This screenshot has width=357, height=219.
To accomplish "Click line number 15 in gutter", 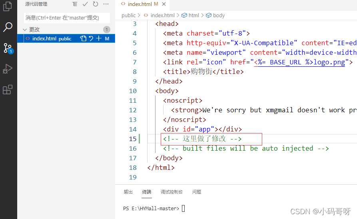I will click(133, 139).
